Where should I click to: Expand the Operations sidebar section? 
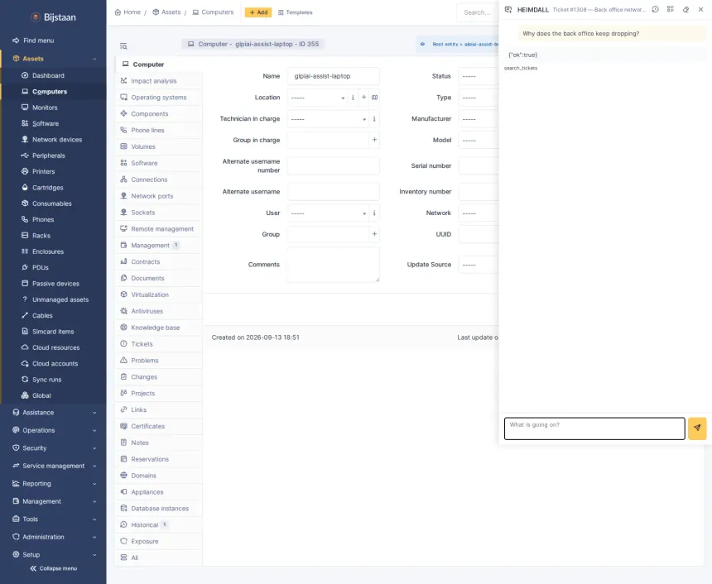[54, 430]
